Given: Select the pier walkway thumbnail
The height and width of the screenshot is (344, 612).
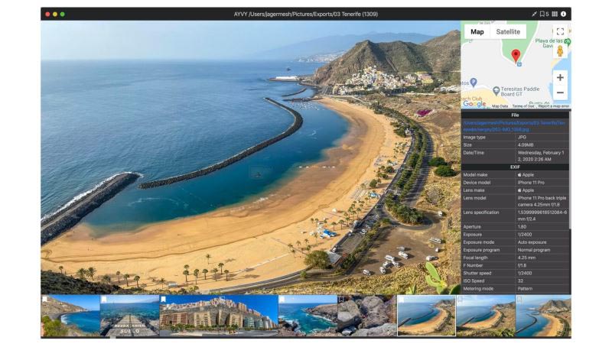Looking at the screenshot, I should click(x=129, y=316).
